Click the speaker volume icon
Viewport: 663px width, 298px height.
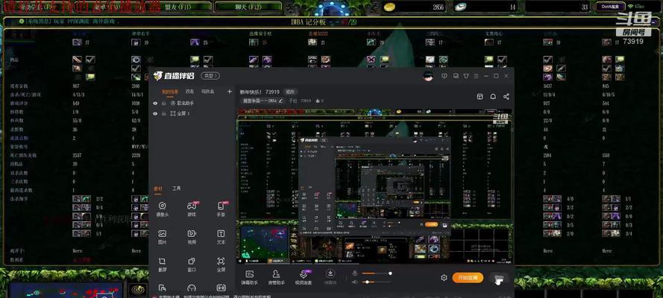pos(354,282)
